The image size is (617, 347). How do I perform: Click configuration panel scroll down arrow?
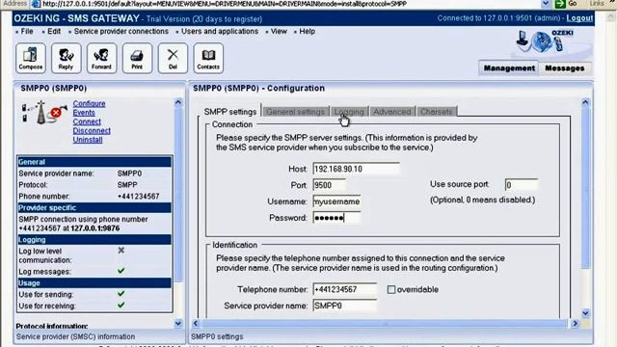[585, 313]
